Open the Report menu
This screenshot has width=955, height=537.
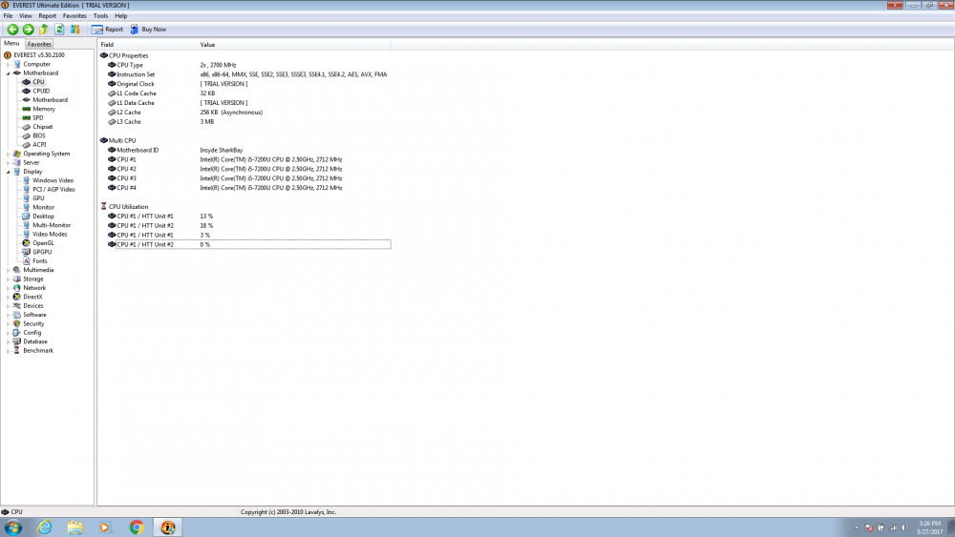pos(47,16)
